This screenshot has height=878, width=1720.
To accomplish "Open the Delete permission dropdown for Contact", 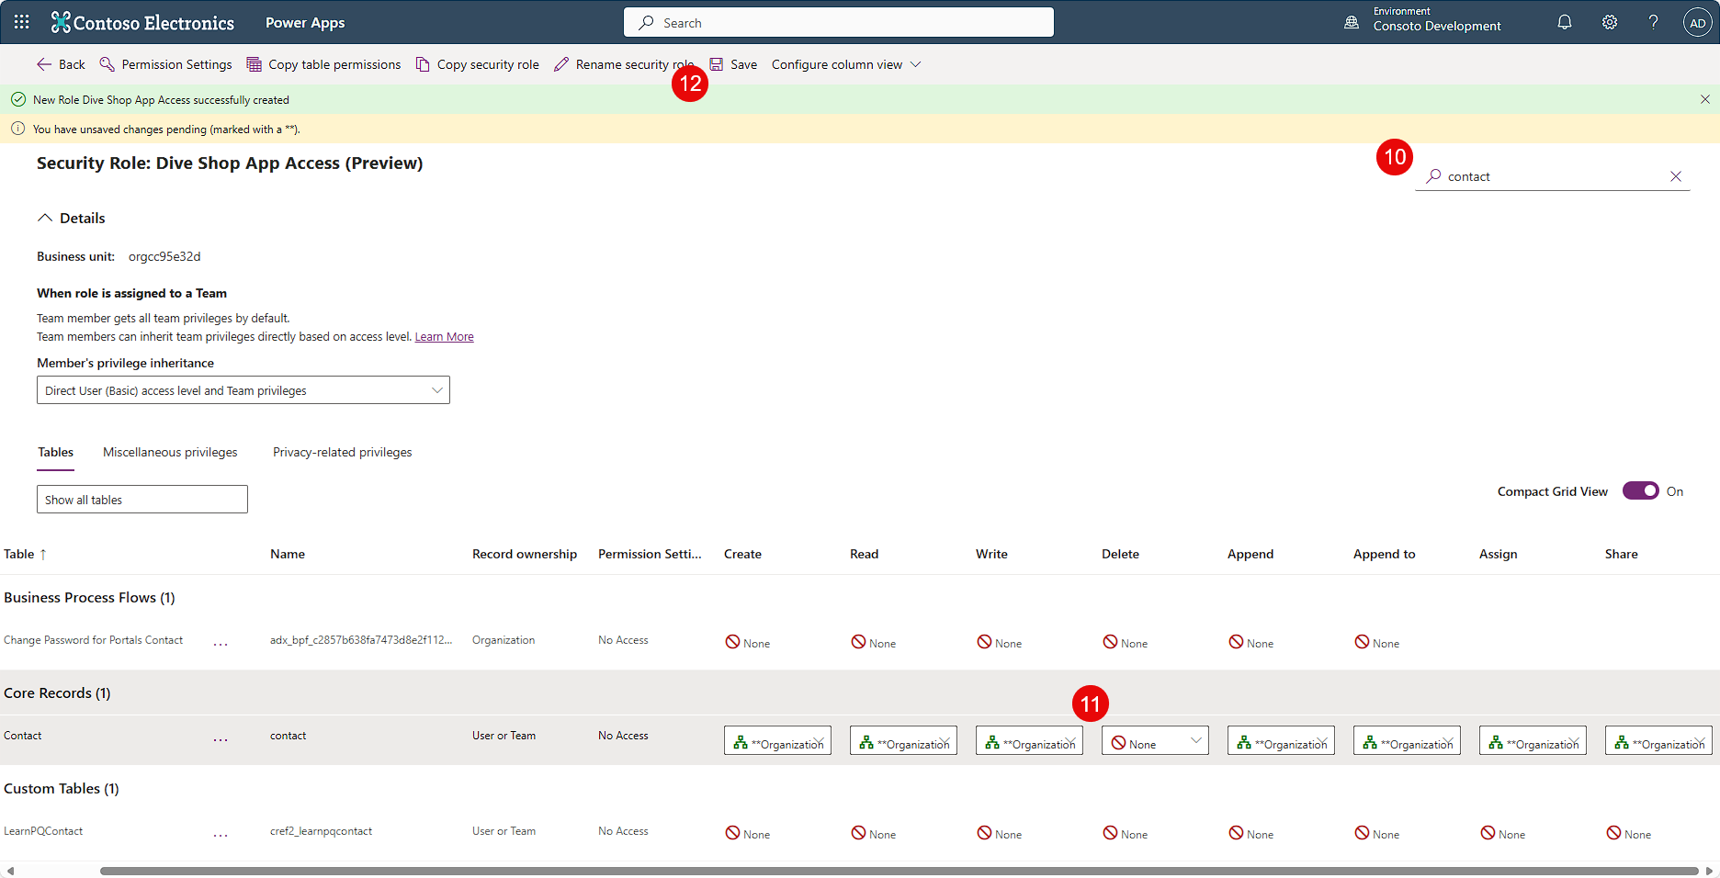I will 1155,740.
